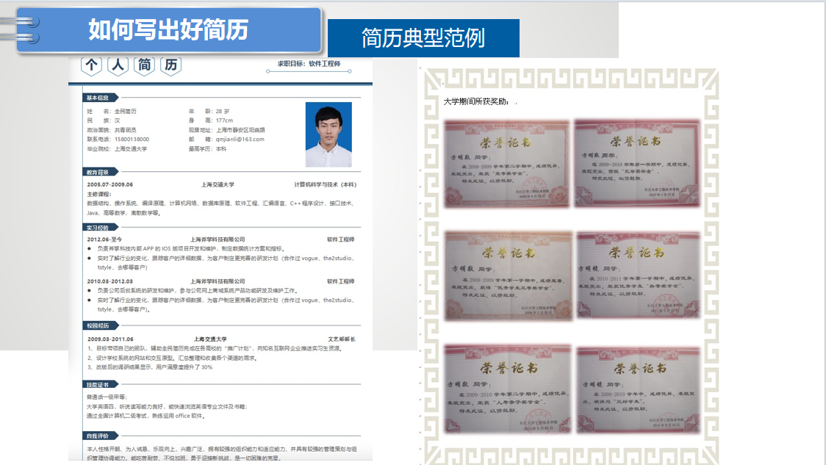This screenshot has height=465, width=826.
Task: Click the resume profile photo
Action: pos(328,134)
